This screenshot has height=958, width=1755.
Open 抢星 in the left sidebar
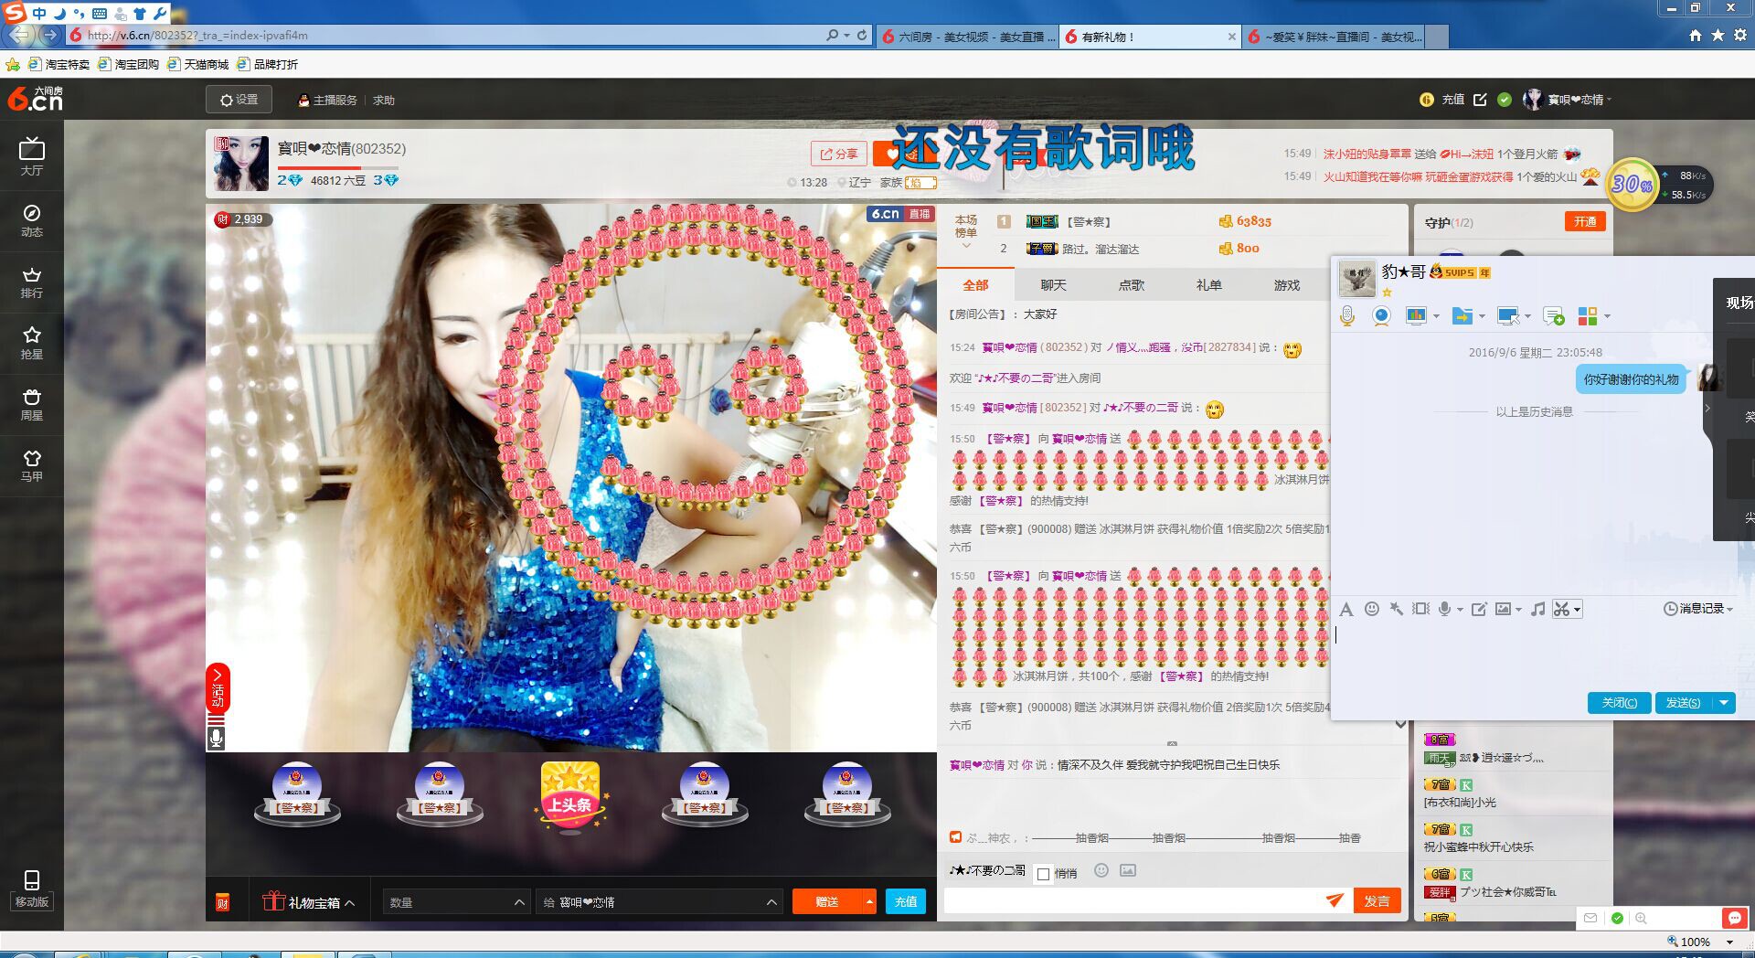[32, 343]
